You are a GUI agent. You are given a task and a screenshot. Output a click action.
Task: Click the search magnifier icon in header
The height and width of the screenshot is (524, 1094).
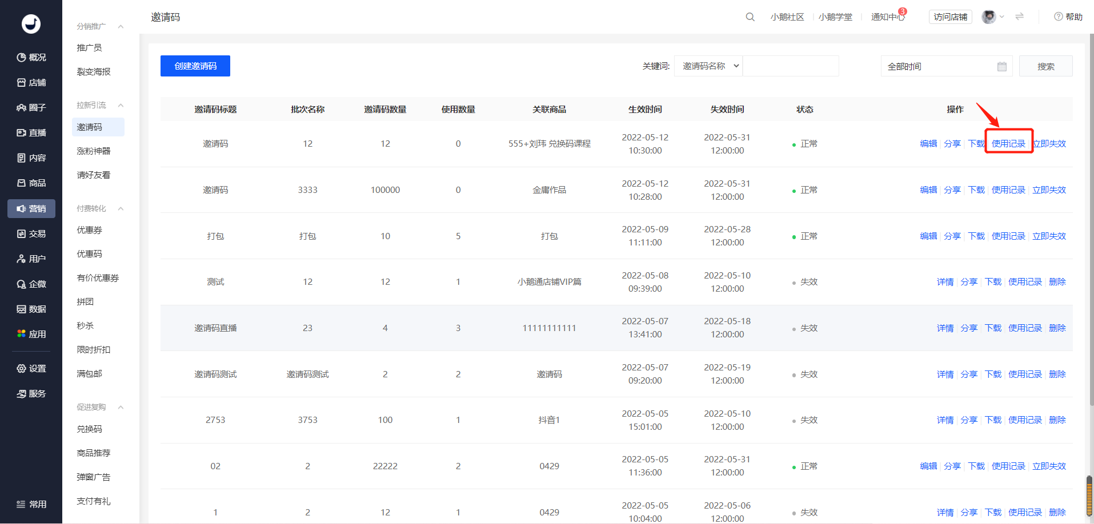[750, 17]
